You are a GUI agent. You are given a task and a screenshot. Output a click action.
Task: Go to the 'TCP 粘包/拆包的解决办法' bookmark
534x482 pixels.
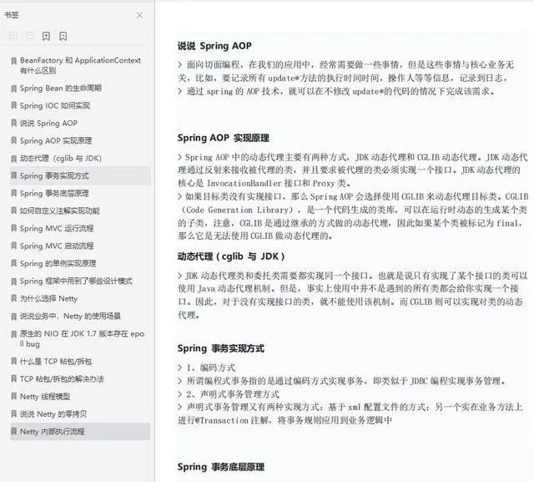pos(62,379)
